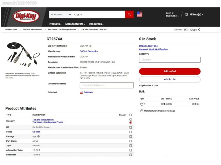This screenshot has height=165, width=221.
Task: Open the Products menu
Action: [55, 24]
